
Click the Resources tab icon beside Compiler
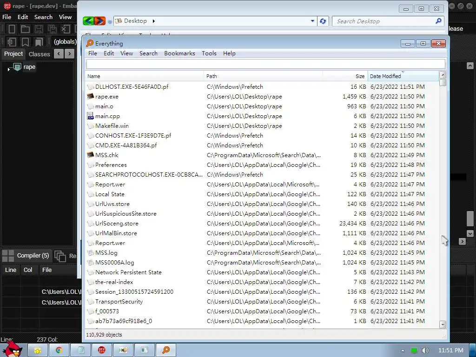click(60, 256)
